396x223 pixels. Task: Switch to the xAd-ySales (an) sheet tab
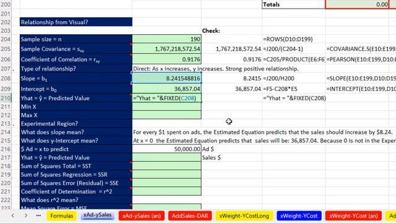point(142,216)
